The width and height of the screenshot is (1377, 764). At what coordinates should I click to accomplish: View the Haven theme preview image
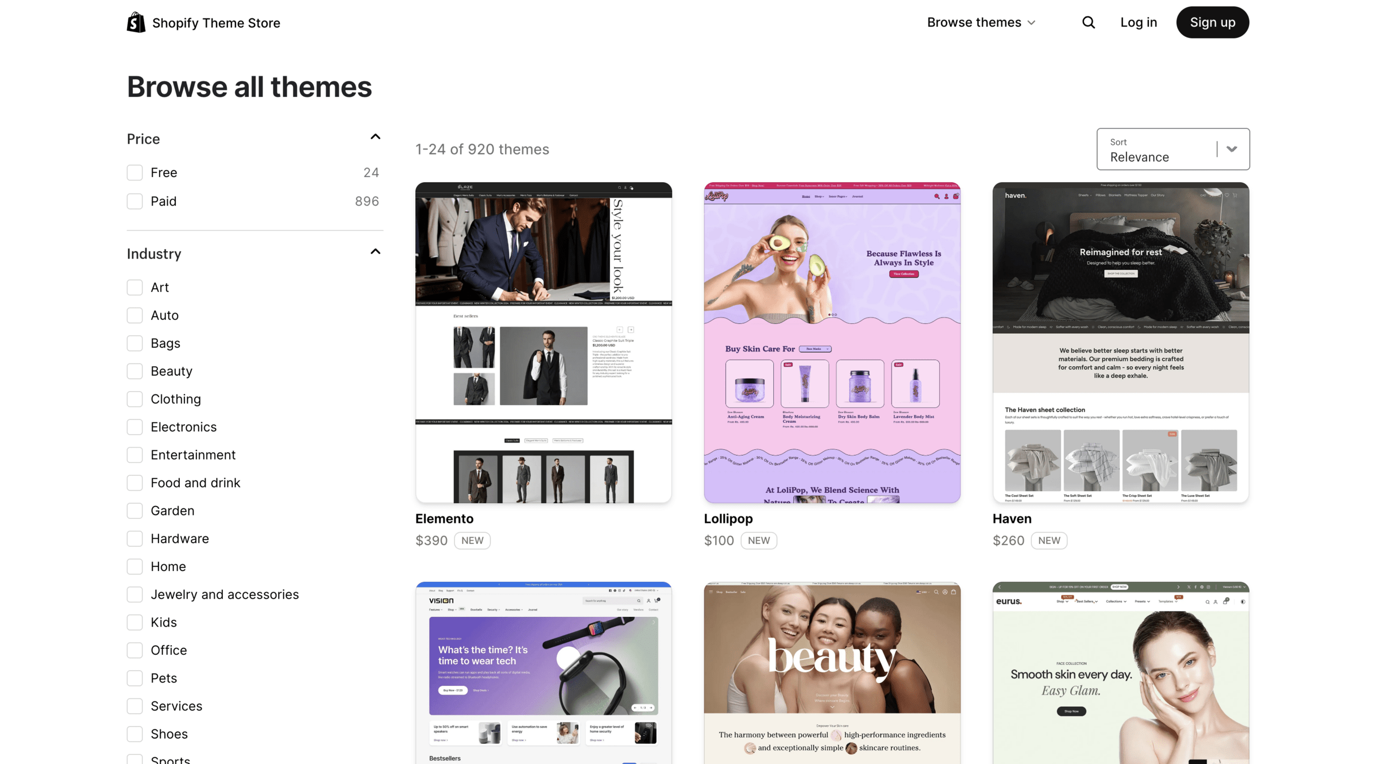(1120, 342)
